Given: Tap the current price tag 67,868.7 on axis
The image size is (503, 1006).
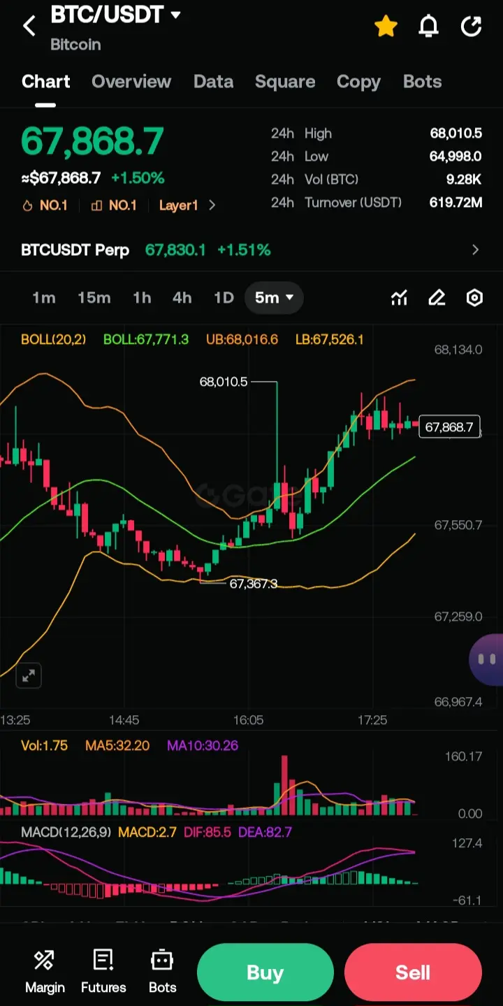Looking at the screenshot, I should [449, 426].
